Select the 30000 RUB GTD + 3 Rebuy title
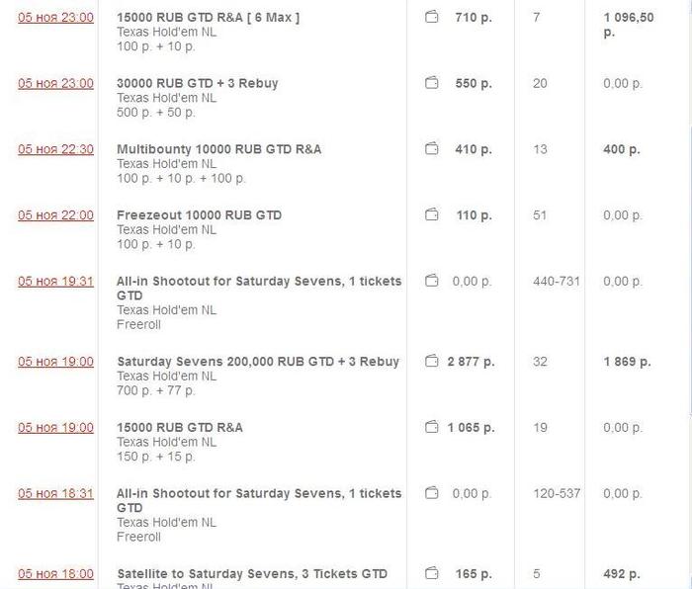 [x=198, y=84]
